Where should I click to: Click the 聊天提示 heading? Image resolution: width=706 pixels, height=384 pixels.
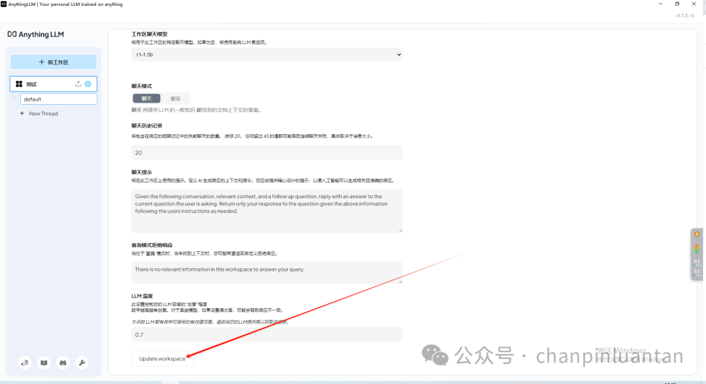(x=142, y=172)
